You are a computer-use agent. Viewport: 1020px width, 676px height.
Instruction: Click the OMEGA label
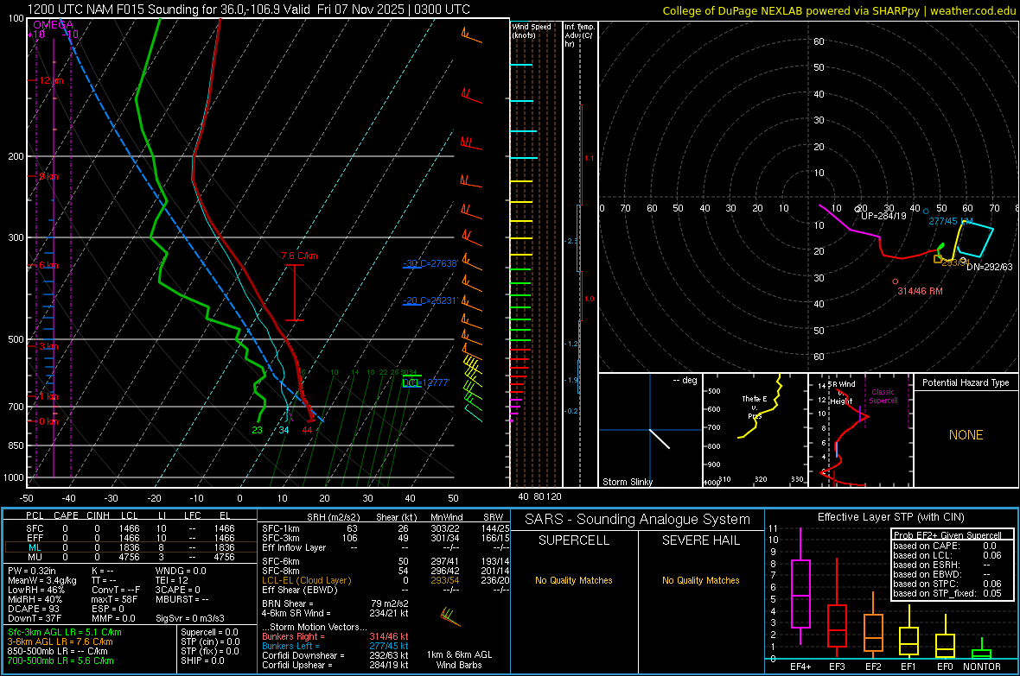click(x=53, y=25)
